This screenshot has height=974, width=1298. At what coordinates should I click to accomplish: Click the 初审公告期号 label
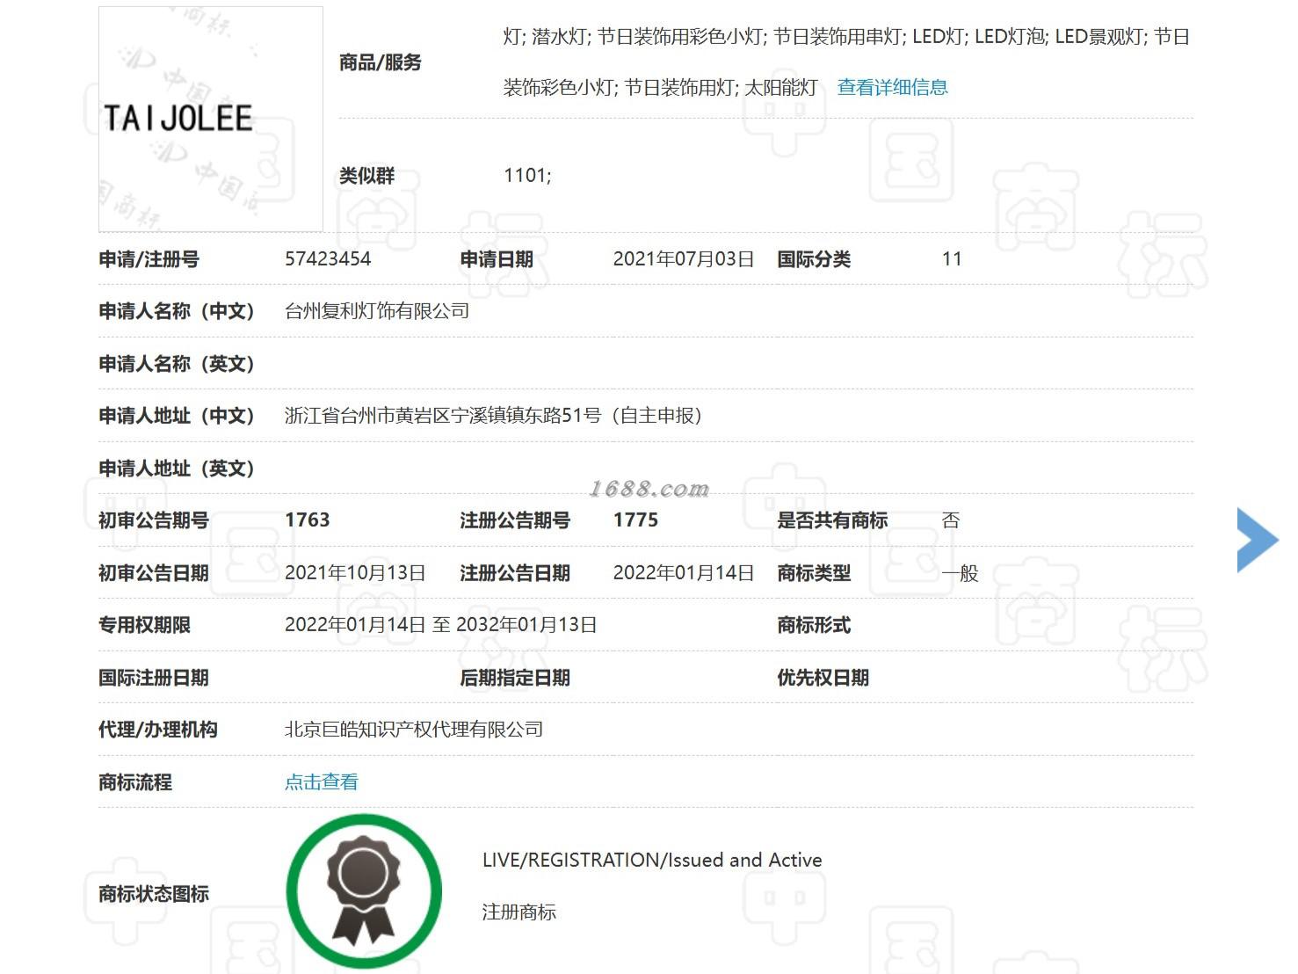click(154, 520)
